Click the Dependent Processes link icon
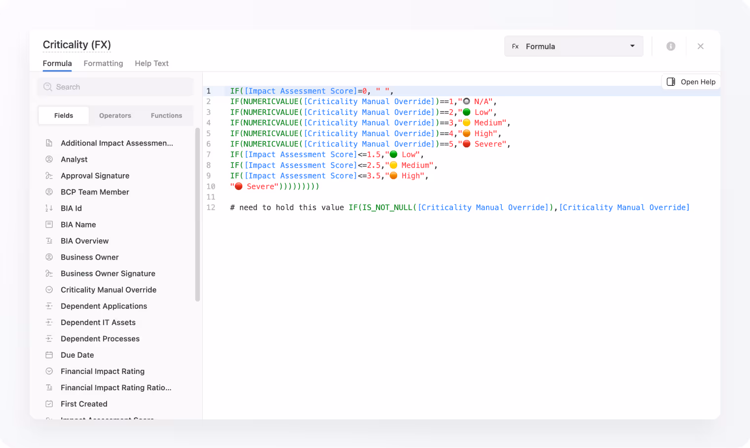Screen dimensions: 750x448 pos(49,338)
